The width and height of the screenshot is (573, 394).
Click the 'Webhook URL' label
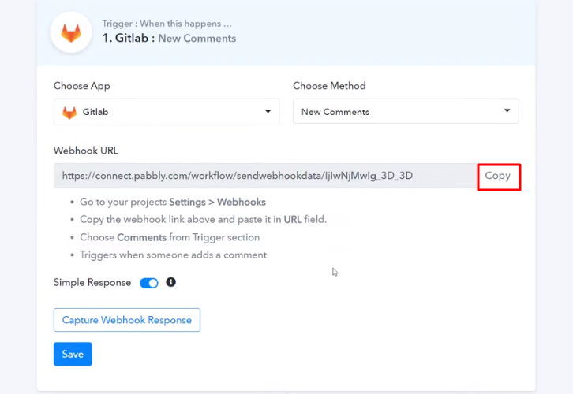pyautogui.click(x=86, y=151)
